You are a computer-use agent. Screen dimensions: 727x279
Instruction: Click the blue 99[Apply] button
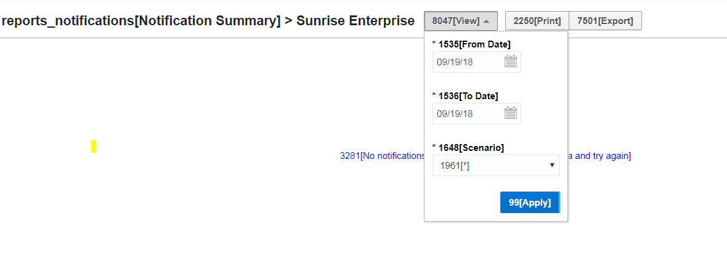(x=529, y=202)
